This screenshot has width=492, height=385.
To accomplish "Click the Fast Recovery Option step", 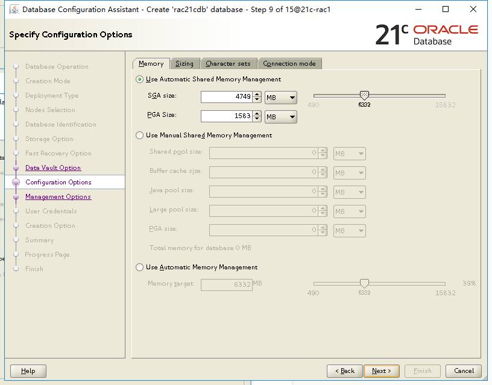I will coord(58,153).
